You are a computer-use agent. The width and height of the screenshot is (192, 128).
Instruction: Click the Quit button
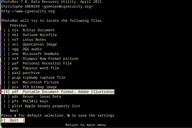click(x=13, y=120)
